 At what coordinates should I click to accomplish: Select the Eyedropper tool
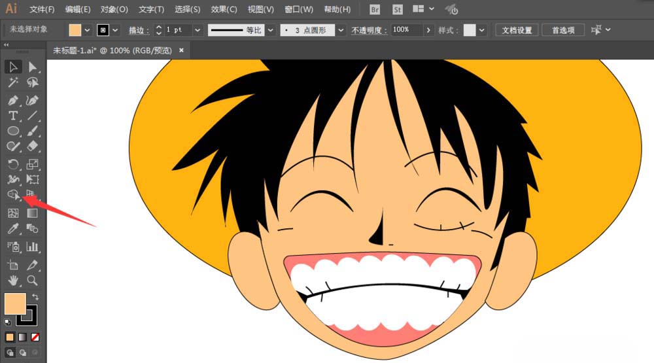[13, 229]
